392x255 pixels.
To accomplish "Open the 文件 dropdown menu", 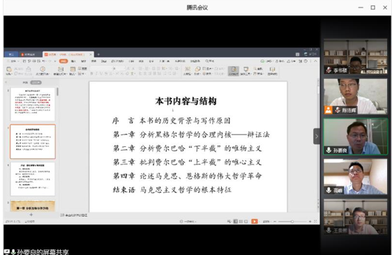I will tap(13, 61).
